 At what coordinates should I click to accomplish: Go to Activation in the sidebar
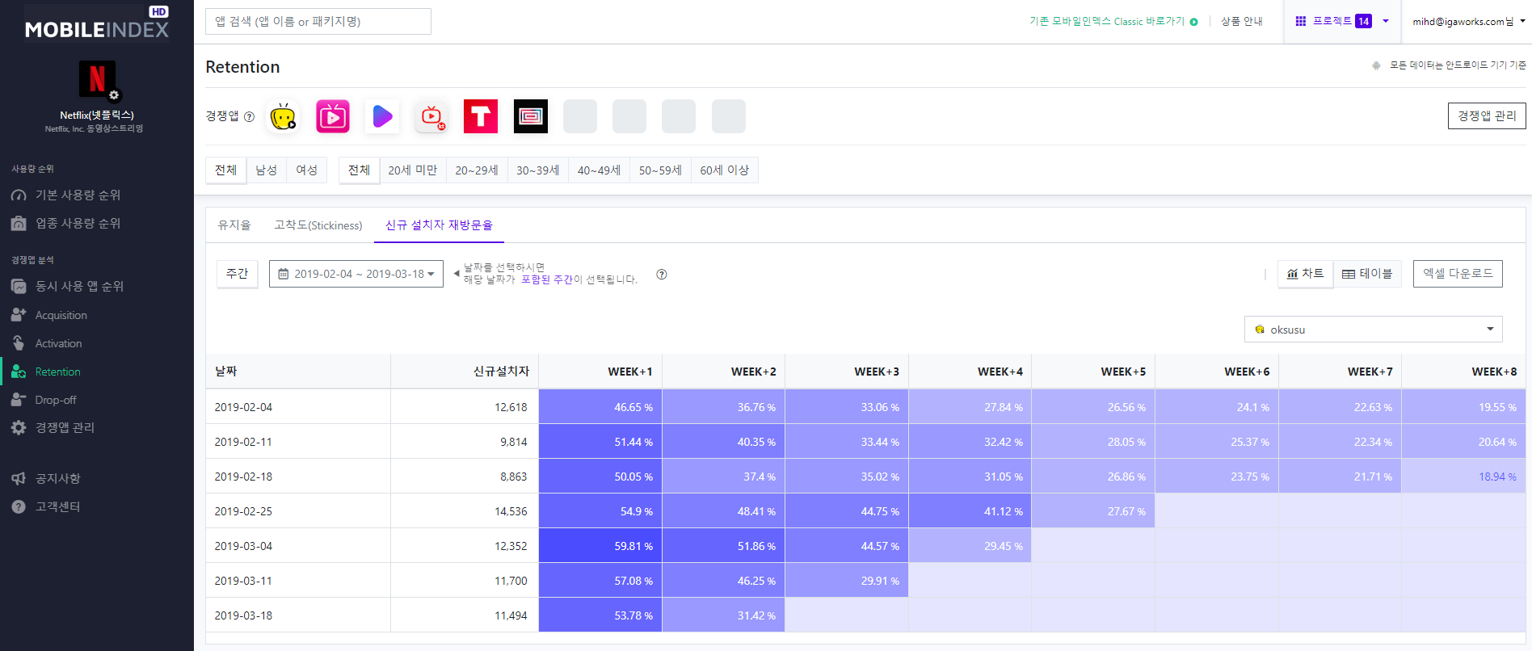pos(58,343)
